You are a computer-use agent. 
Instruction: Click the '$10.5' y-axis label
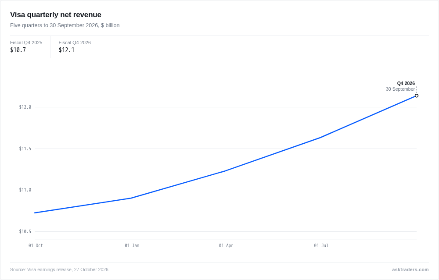tap(25, 231)
